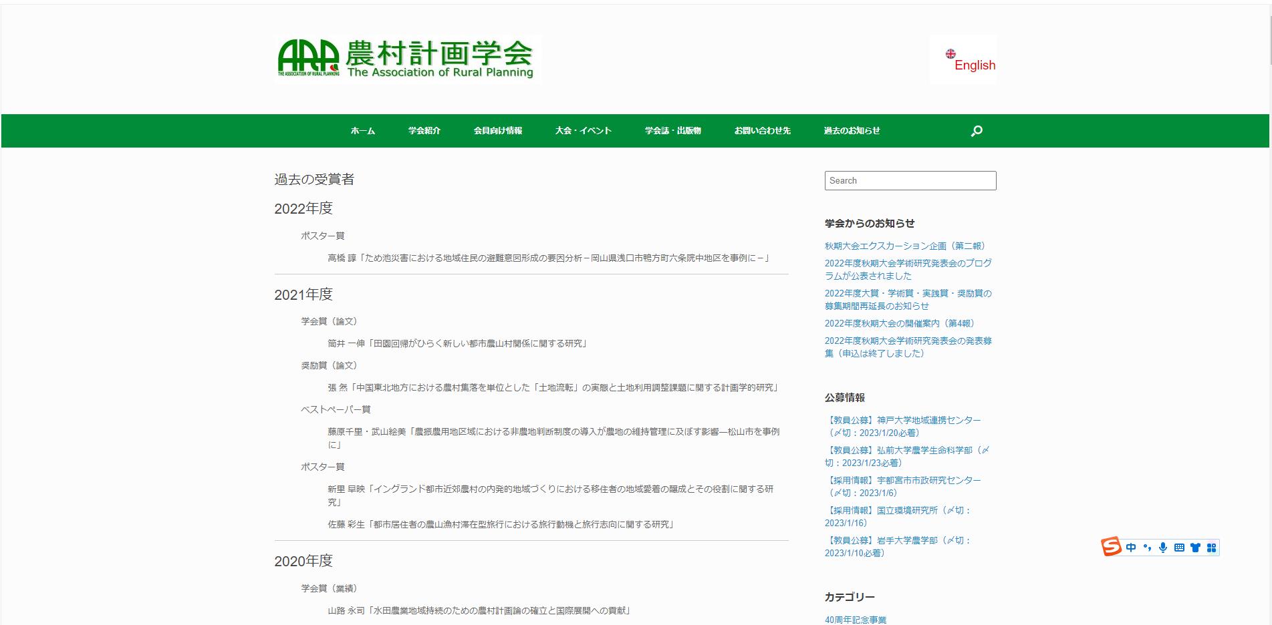
Task: Click the 山路 永司 水田農業 entry
Action: point(480,610)
